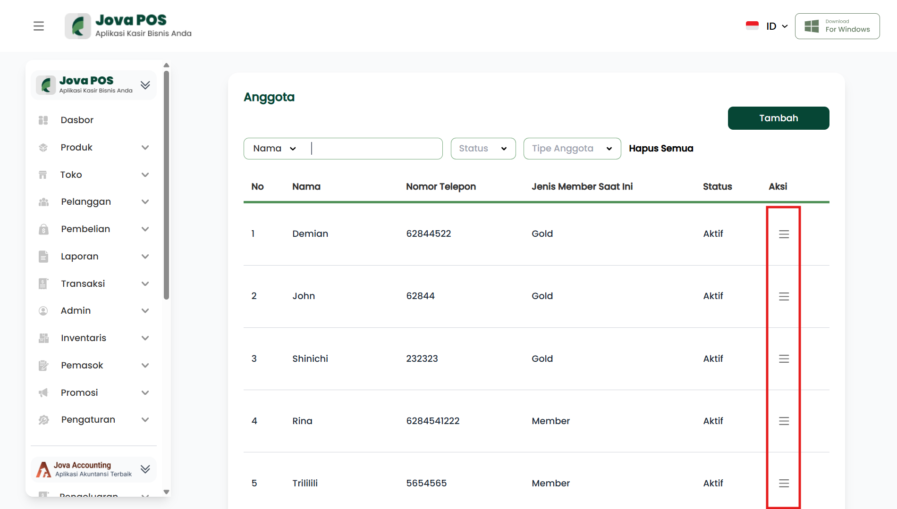Open action menu for John row
This screenshot has width=897, height=509.
[x=784, y=296]
